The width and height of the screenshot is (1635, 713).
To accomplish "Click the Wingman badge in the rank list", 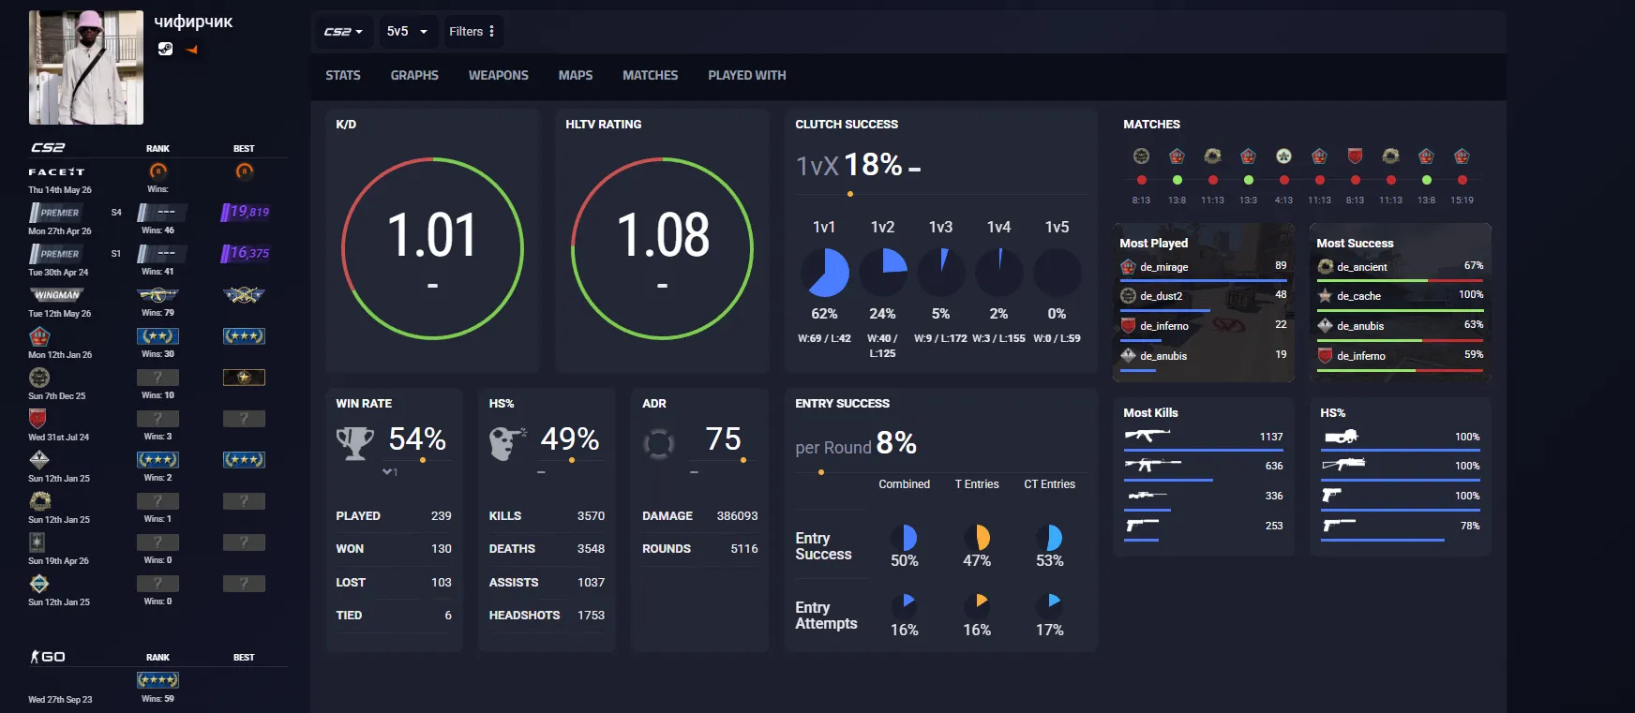I will pyautogui.click(x=58, y=295).
